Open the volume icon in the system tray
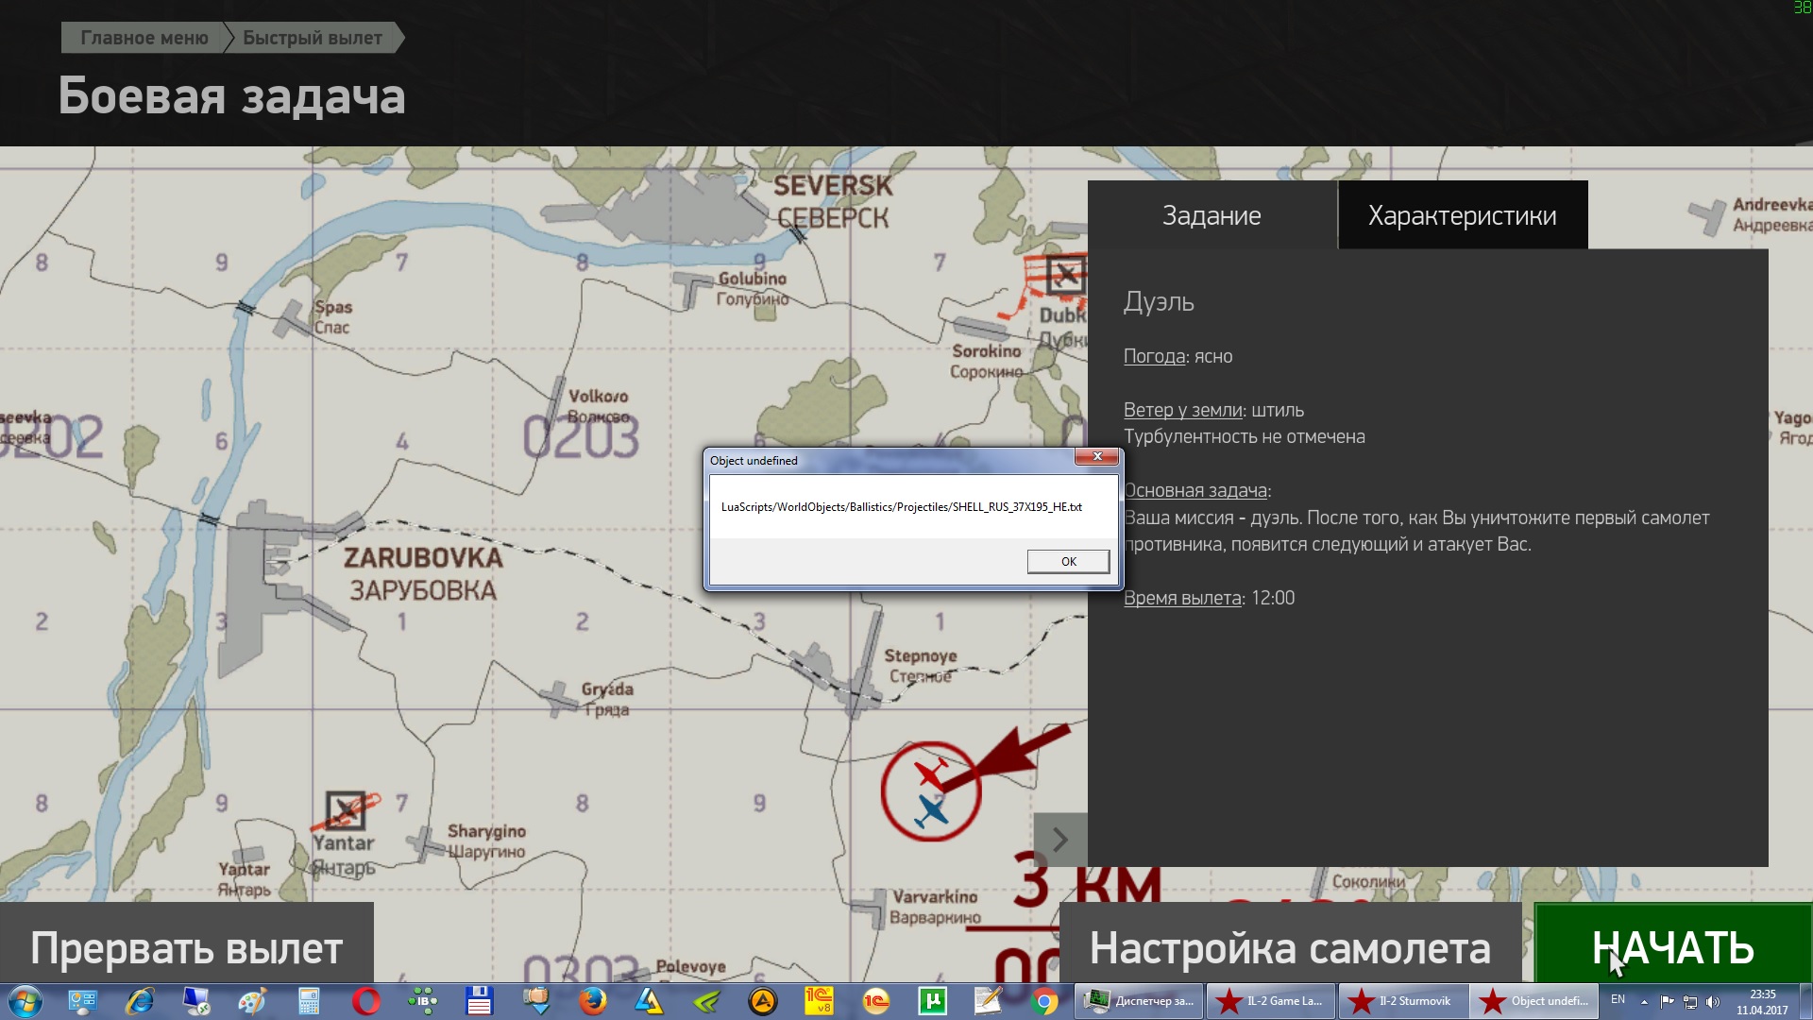The height and width of the screenshot is (1020, 1813). coord(1713,1001)
